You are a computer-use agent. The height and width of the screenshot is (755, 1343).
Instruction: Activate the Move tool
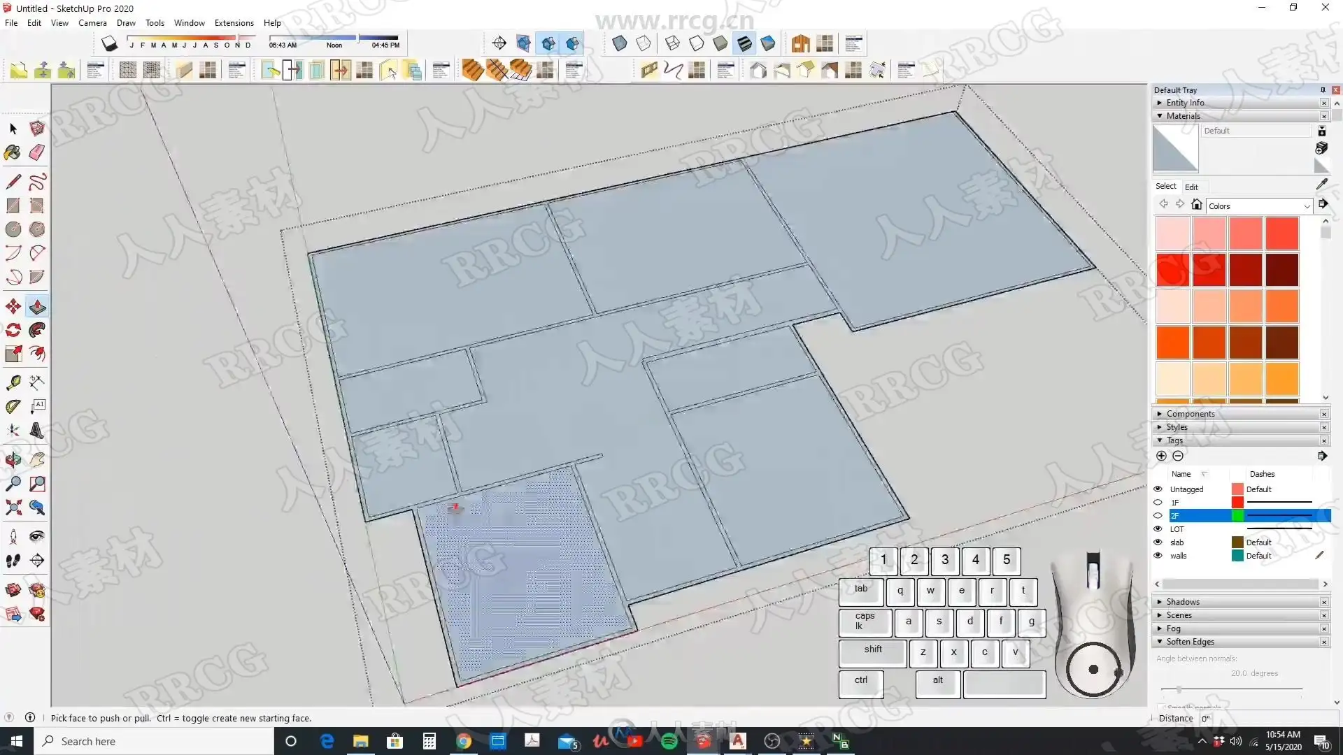coord(13,306)
